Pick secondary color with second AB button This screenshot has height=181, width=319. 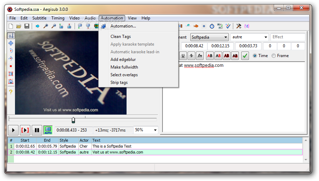pyautogui.click(x=218, y=56)
